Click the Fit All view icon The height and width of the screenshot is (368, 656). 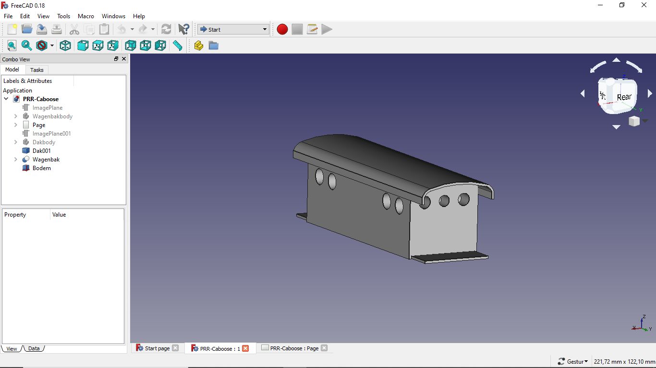(x=12, y=46)
